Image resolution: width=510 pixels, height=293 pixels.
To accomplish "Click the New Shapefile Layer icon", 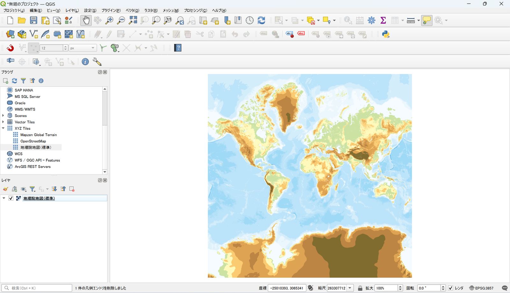I will 33,34.
